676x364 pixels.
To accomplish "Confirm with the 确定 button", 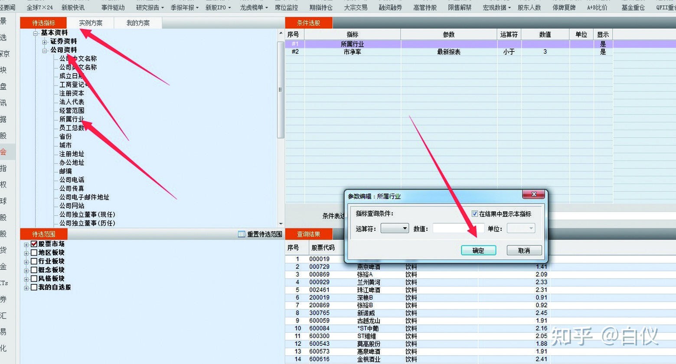I will click(478, 250).
